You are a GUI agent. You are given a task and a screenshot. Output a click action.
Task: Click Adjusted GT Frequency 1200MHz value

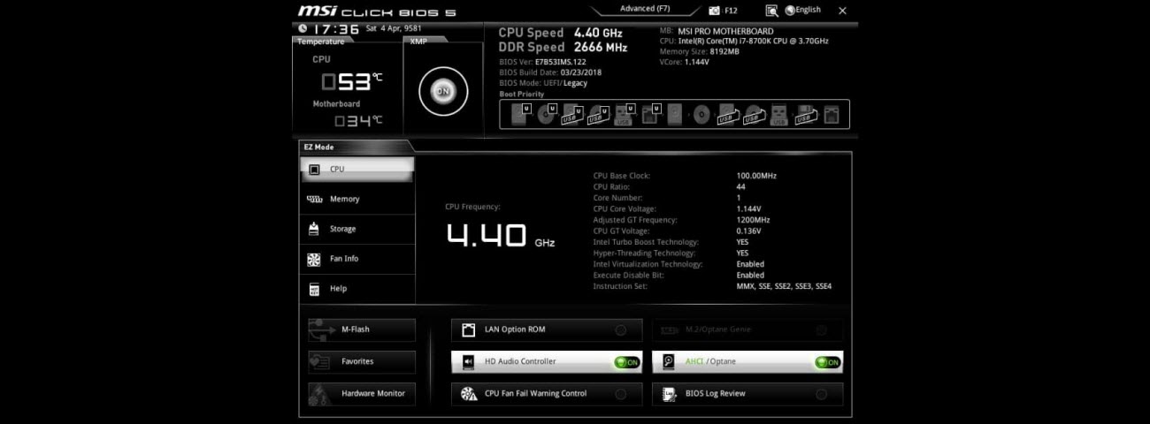click(753, 220)
